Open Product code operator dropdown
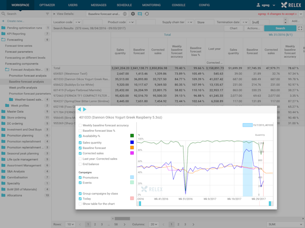 [x=131, y=22]
